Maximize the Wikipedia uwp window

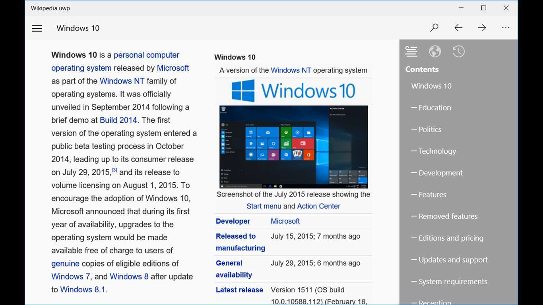coord(483,8)
